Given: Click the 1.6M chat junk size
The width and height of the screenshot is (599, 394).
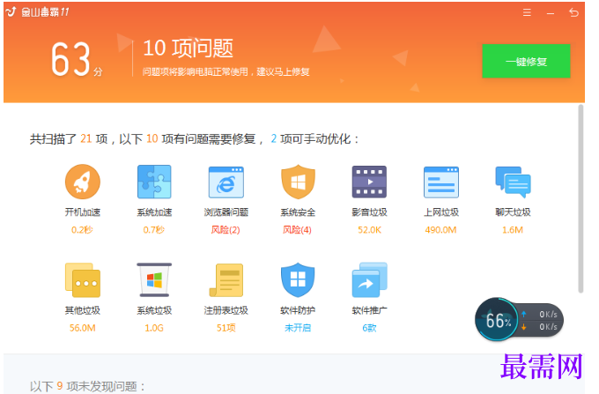Looking at the screenshot, I should (x=513, y=230).
